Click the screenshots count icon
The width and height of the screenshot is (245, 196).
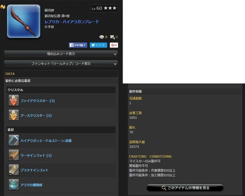click(x=112, y=37)
